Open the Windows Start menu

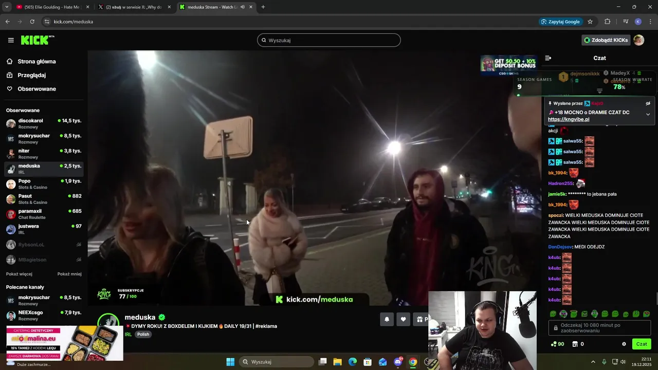point(230,362)
